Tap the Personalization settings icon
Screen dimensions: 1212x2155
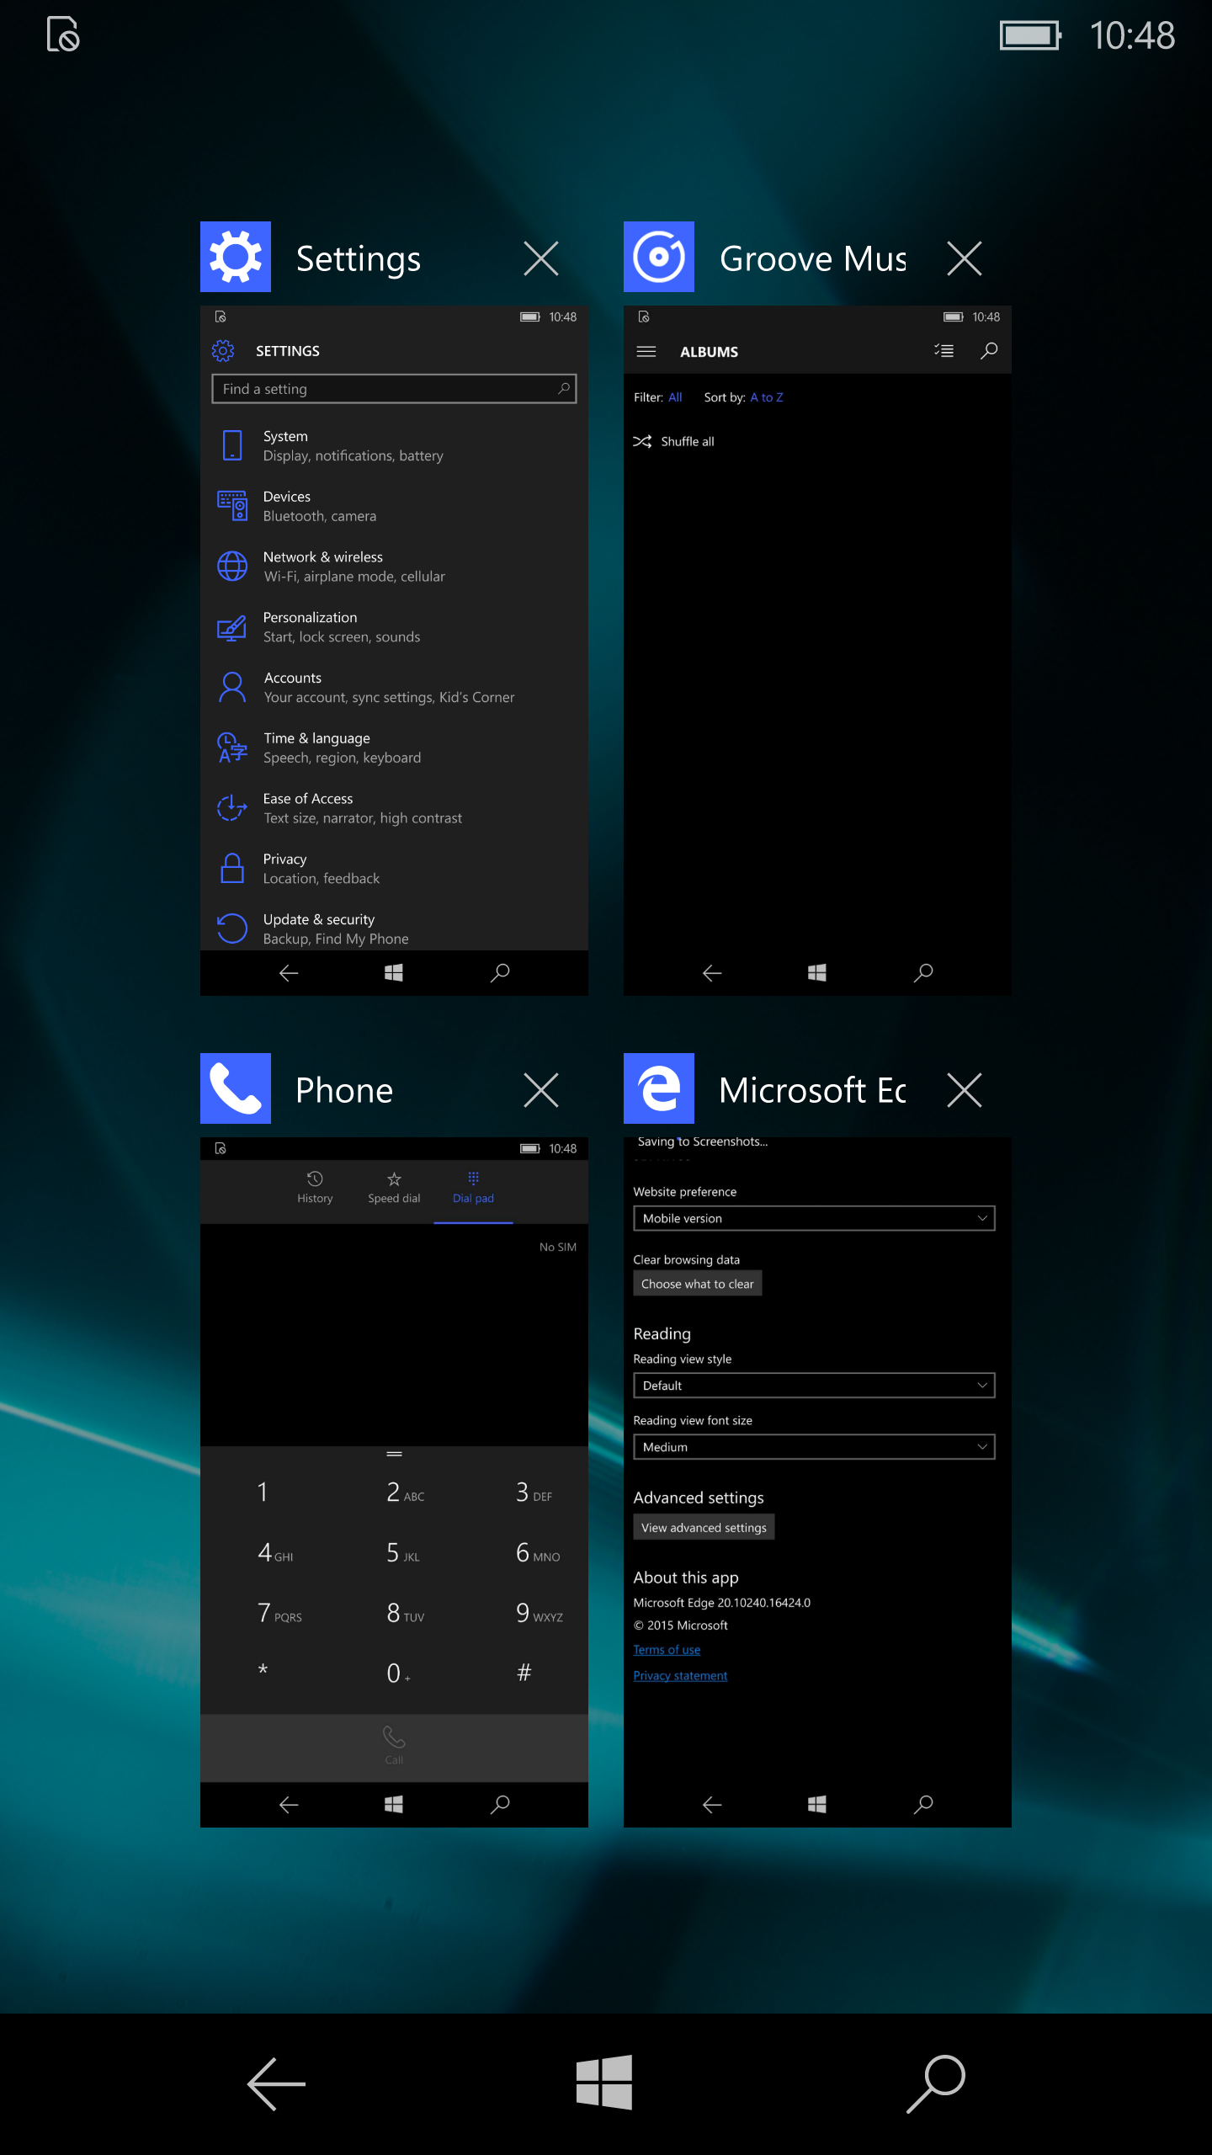pos(232,627)
